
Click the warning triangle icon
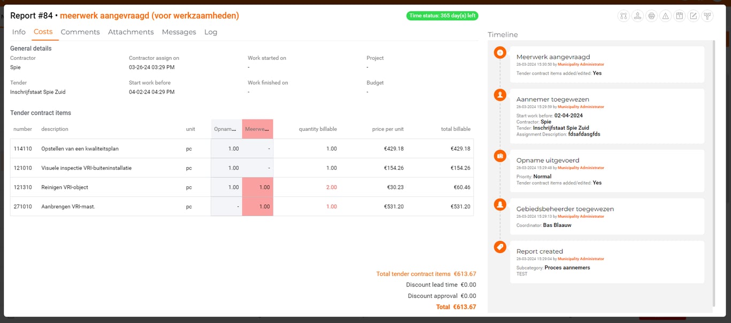(665, 16)
